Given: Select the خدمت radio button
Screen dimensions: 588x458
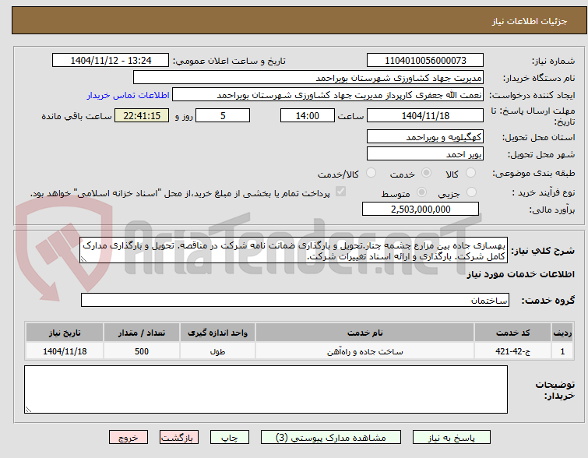Looking at the screenshot, I should click(426, 173).
